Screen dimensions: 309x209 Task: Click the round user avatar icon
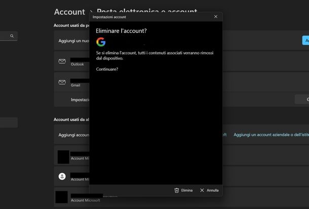click(62, 176)
